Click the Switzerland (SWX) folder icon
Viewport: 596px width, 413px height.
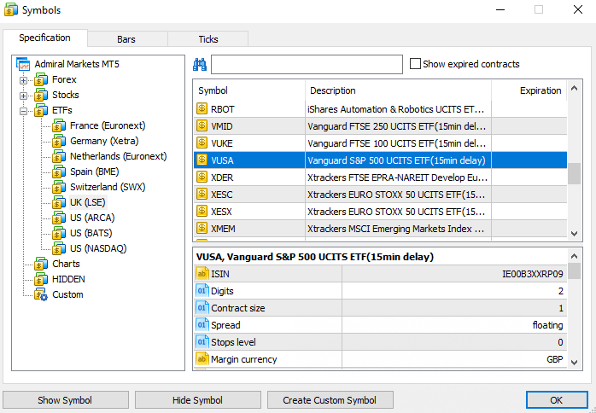[x=59, y=188]
